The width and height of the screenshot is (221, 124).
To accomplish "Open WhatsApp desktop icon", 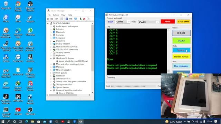I will (x=30, y=32).
